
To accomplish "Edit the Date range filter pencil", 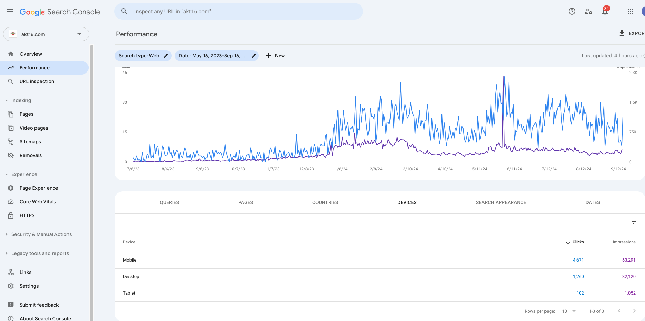I will pos(254,56).
